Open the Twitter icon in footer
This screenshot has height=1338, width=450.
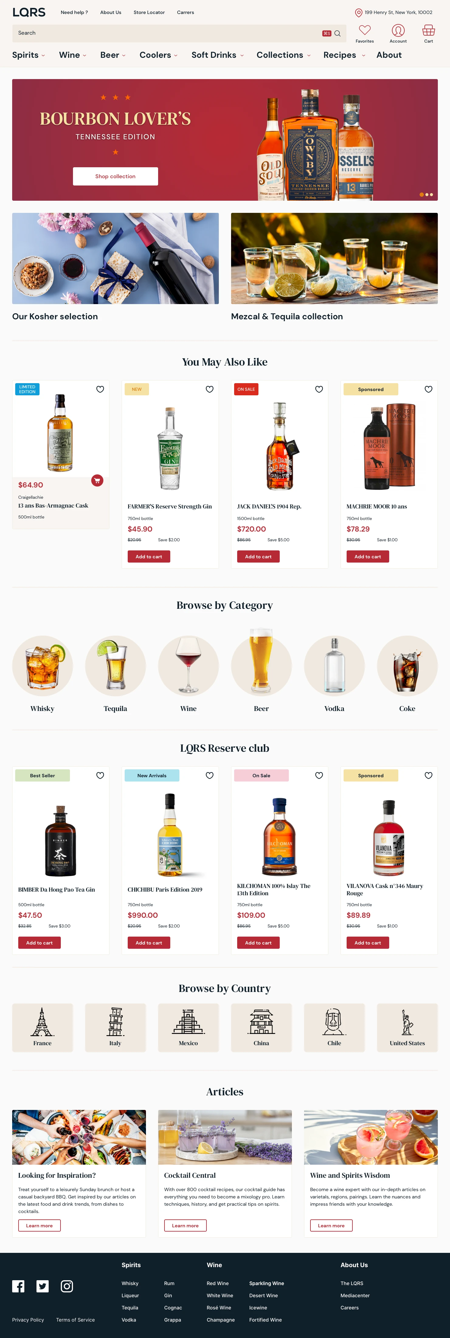pos(43,1286)
